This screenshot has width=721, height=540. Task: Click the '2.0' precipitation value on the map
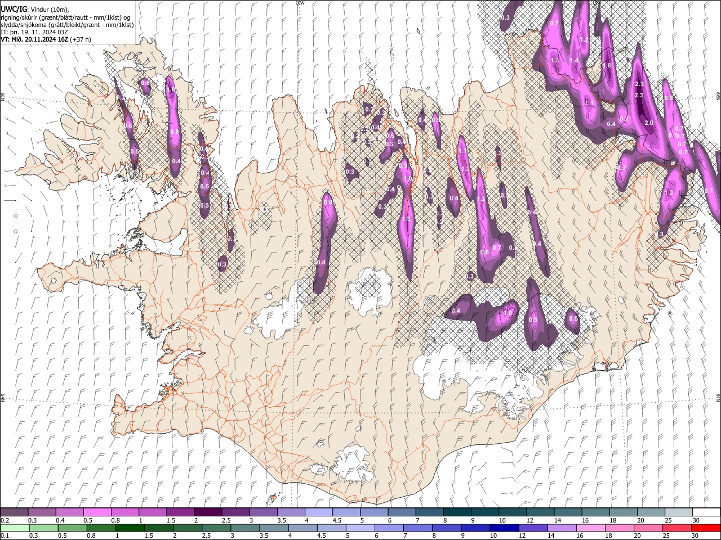pos(649,123)
